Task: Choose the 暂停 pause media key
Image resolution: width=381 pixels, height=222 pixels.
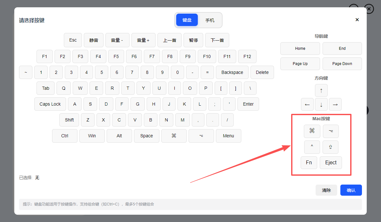Action: point(193,40)
